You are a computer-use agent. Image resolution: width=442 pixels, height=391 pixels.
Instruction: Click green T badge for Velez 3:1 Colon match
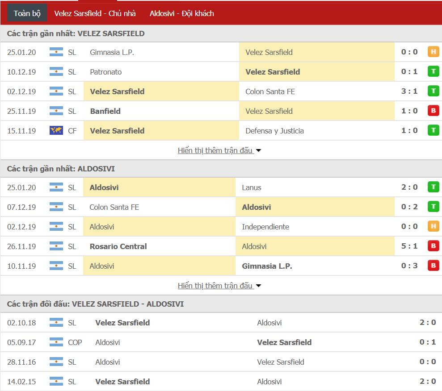(x=433, y=91)
